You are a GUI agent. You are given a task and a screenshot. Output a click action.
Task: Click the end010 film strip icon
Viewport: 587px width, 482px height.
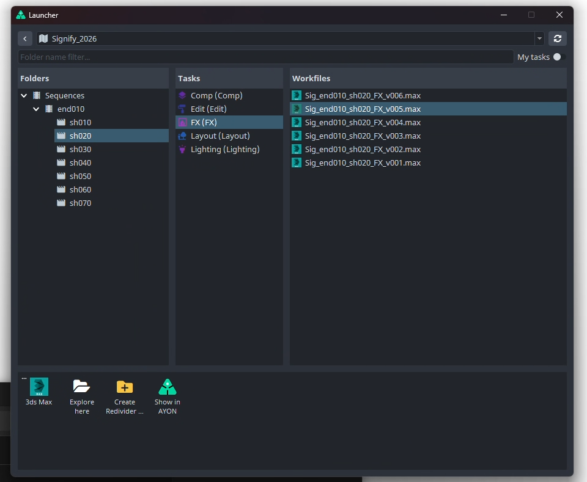[49, 109]
